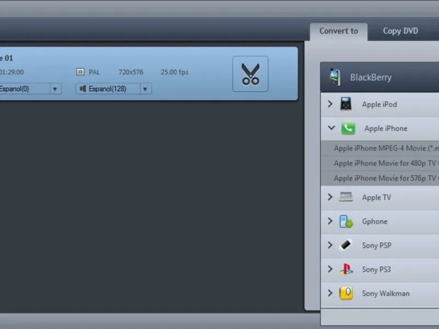Expand the Gphone category

pyautogui.click(x=330, y=221)
